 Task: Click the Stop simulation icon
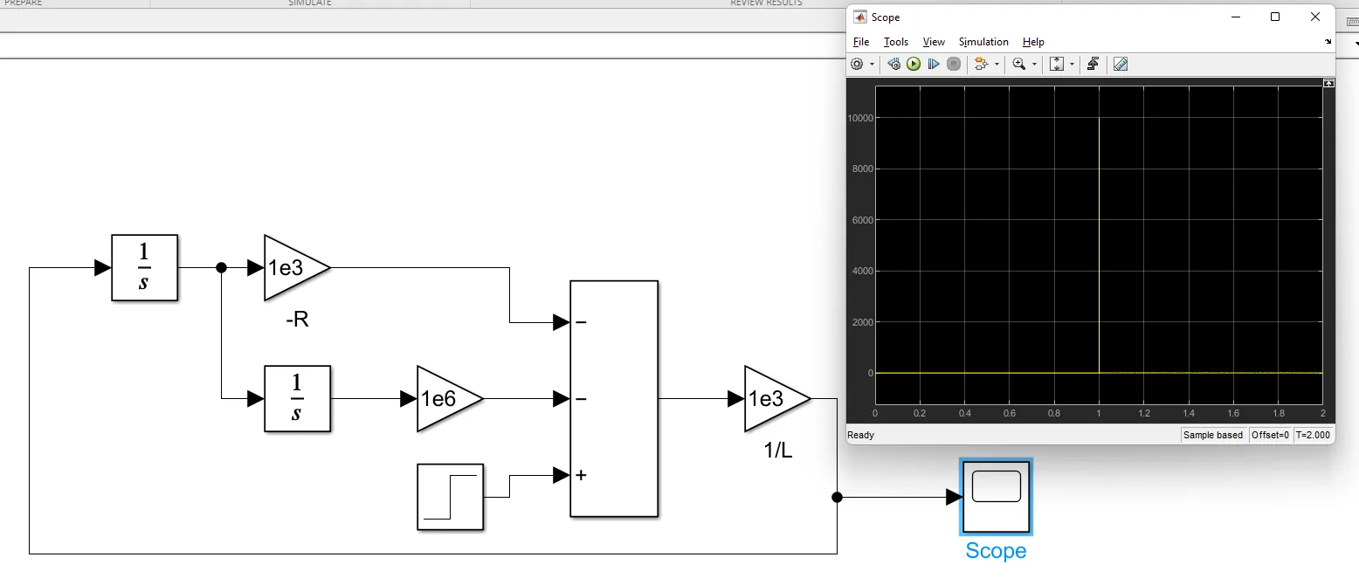[x=954, y=64]
